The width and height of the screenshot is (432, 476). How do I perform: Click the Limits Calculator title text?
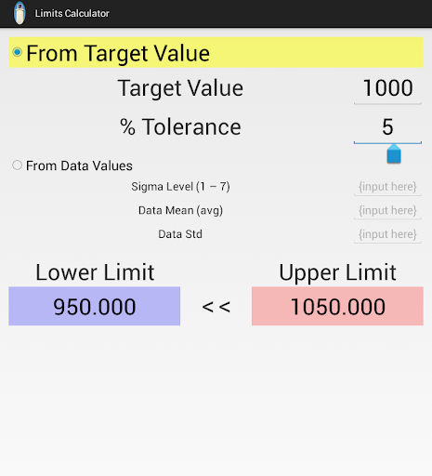point(72,13)
